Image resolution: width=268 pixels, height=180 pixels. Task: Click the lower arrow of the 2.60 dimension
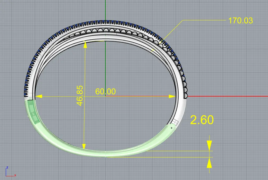coord(209,164)
